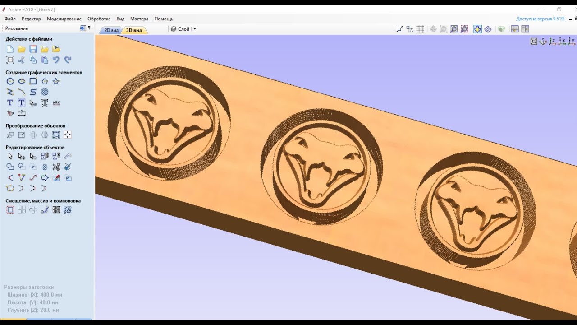Viewport: 577px width, 325px height.
Task: Open the Слой 1 layer dropdown
Action: coord(183,29)
